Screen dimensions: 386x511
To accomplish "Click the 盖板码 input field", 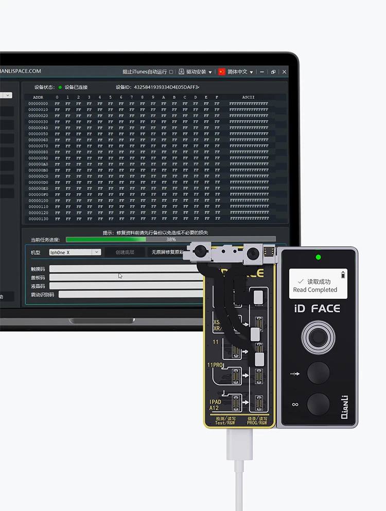I will point(127,277).
